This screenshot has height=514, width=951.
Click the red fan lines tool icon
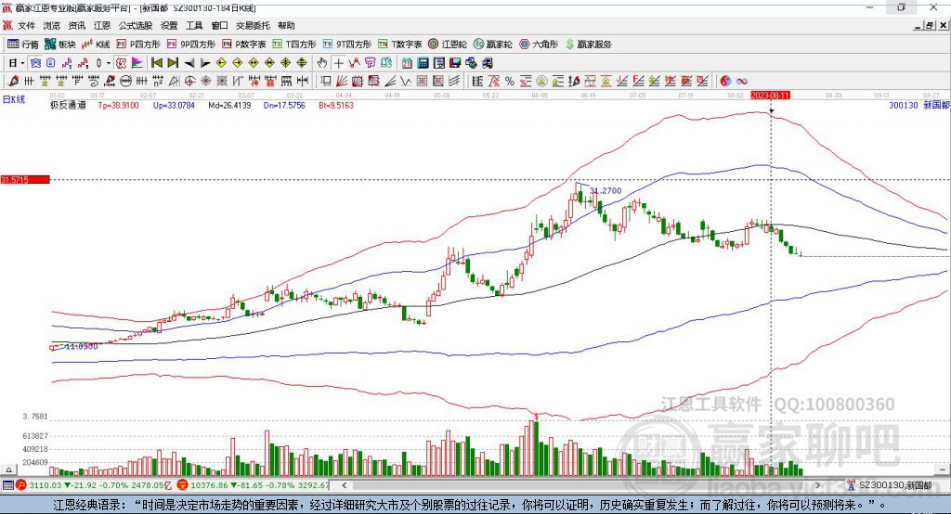coord(342,81)
